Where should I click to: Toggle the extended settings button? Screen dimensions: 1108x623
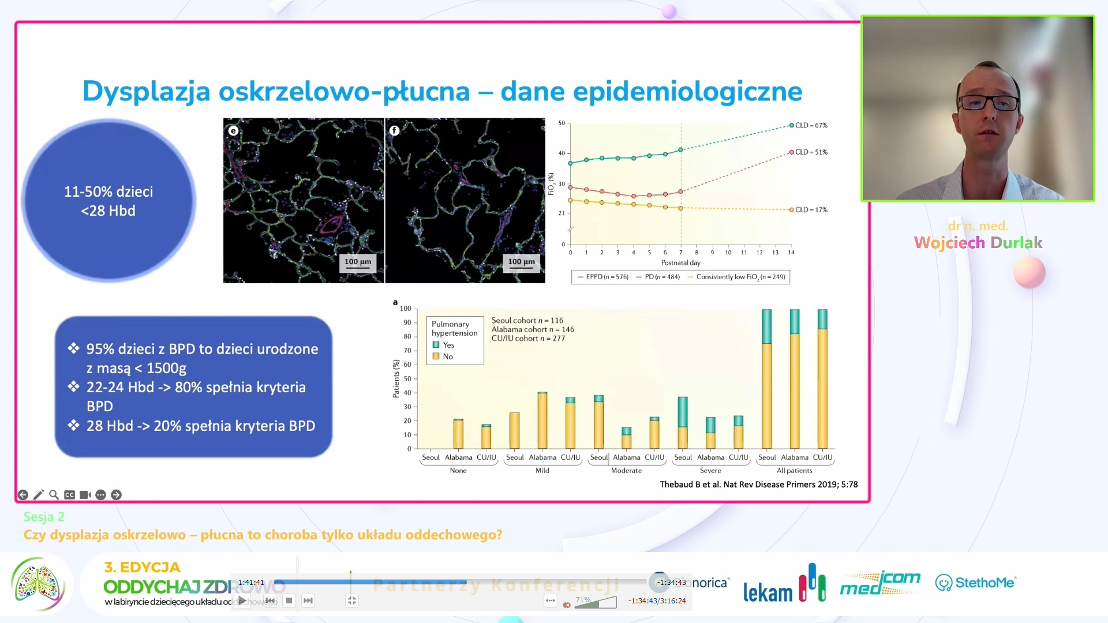(551, 601)
